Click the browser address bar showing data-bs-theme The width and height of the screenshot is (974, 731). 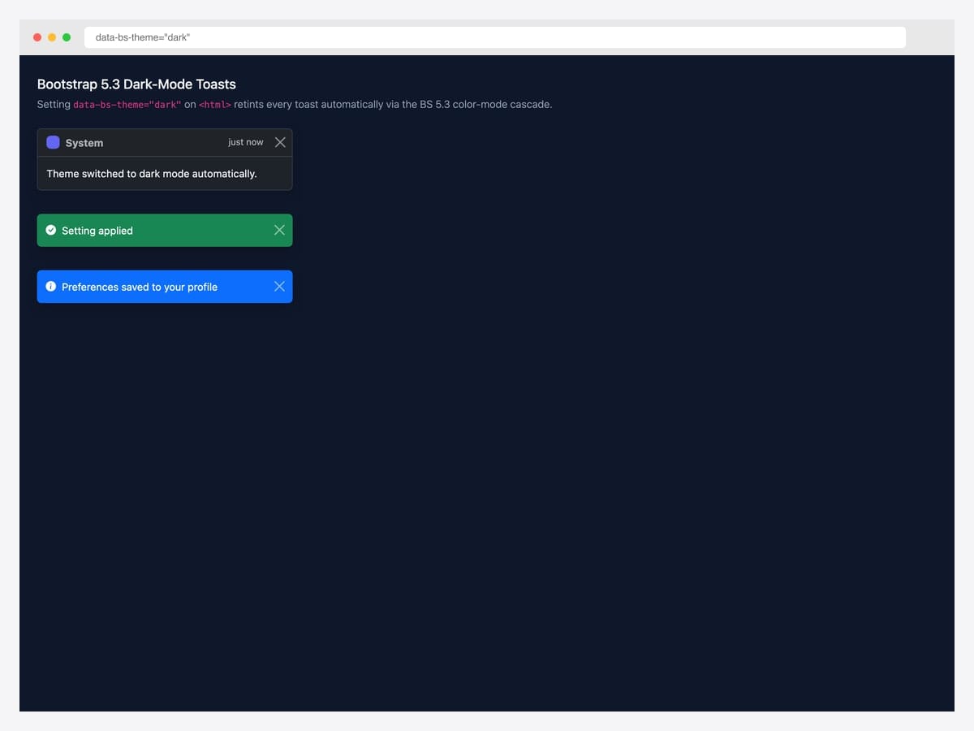[495, 37]
